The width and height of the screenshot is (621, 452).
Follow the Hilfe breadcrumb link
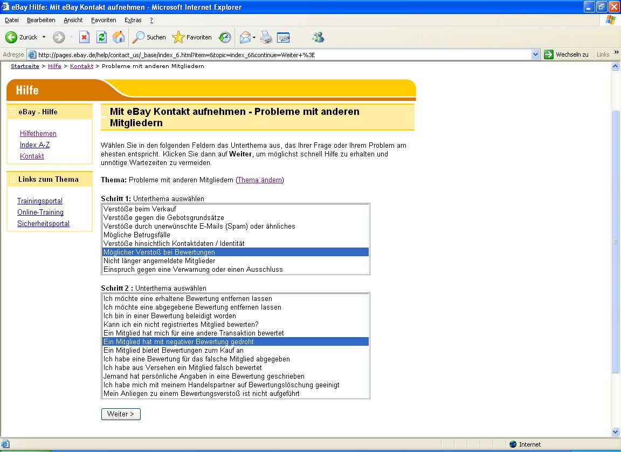(x=54, y=66)
